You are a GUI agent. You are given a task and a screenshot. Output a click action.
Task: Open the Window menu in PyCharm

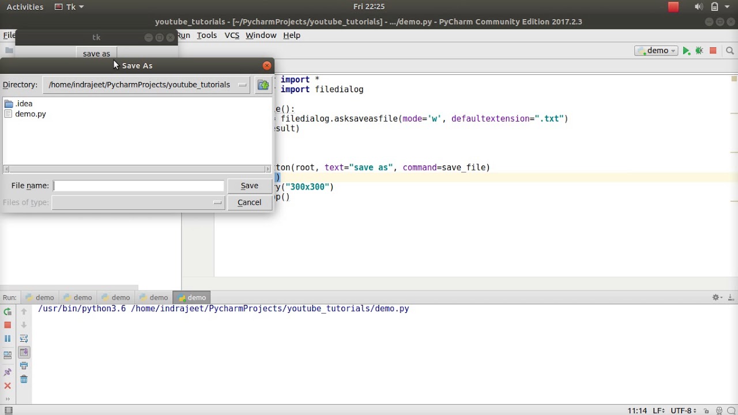tap(261, 35)
